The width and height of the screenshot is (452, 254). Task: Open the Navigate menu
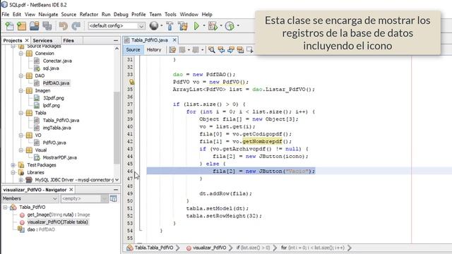[x=48, y=14]
